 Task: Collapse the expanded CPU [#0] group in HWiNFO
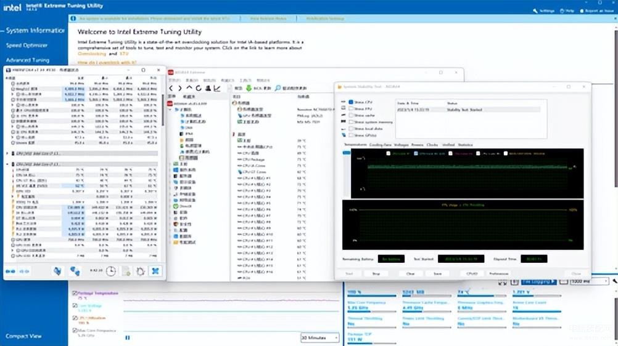click(7, 164)
